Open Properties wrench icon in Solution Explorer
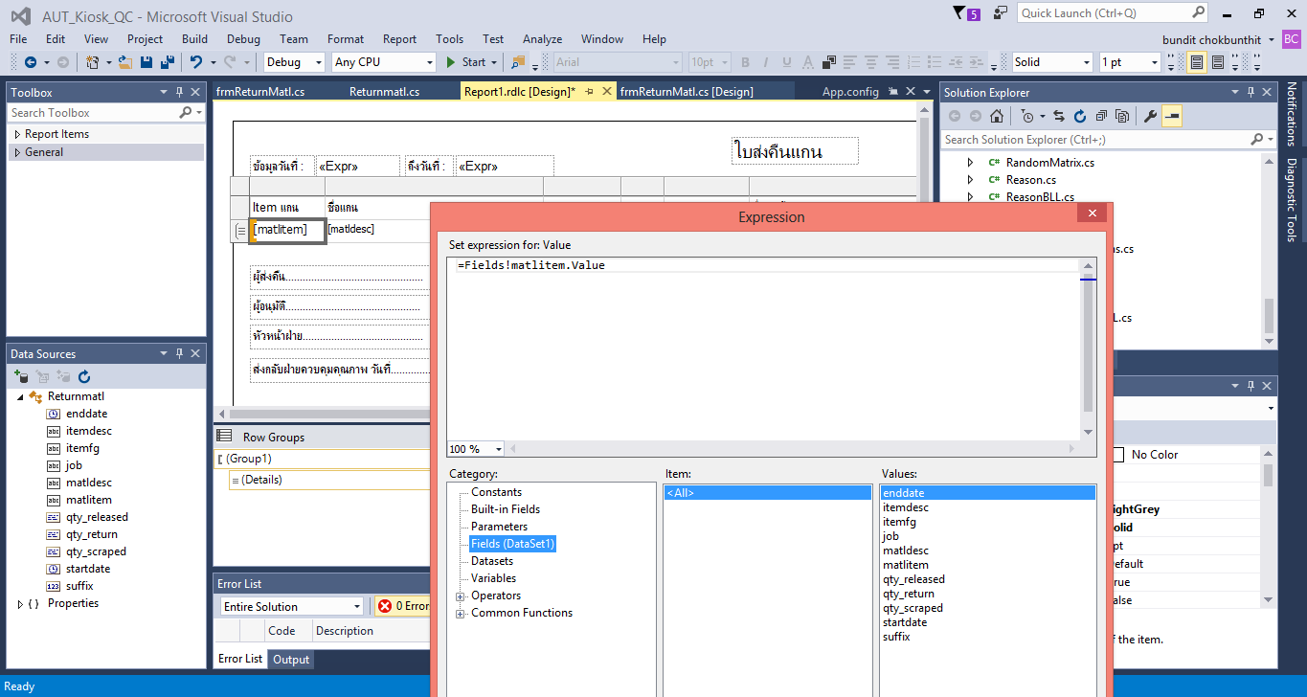 1151,116
